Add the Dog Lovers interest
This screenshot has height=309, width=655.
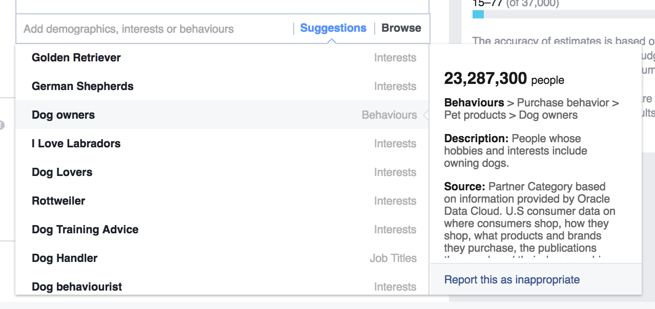62,172
